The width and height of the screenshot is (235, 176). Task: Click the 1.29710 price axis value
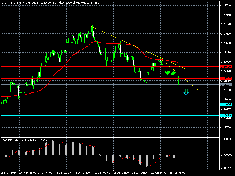click(226, 6)
